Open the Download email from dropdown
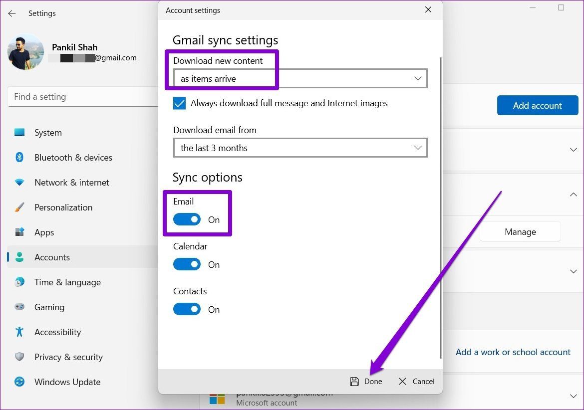 (300, 148)
